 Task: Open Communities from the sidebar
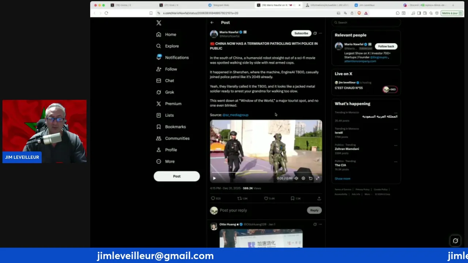tap(173, 138)
